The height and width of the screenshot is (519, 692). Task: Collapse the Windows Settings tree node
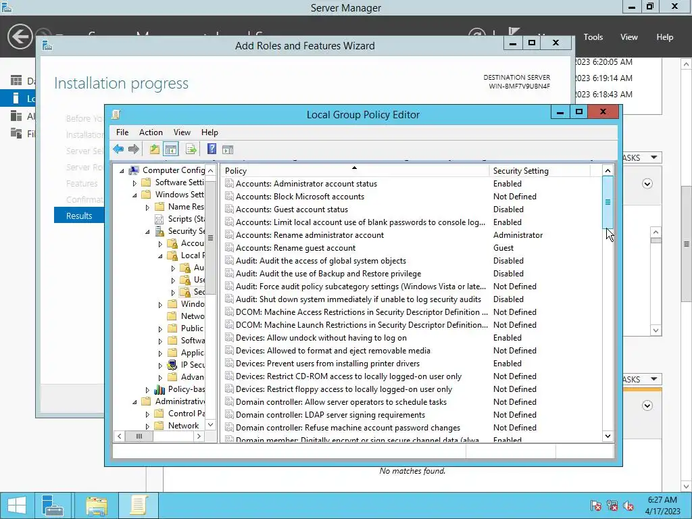pos(134,195)
